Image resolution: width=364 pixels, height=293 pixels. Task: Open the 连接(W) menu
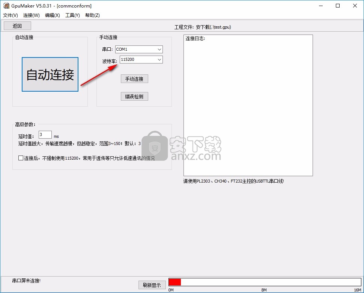coord(32,15)
